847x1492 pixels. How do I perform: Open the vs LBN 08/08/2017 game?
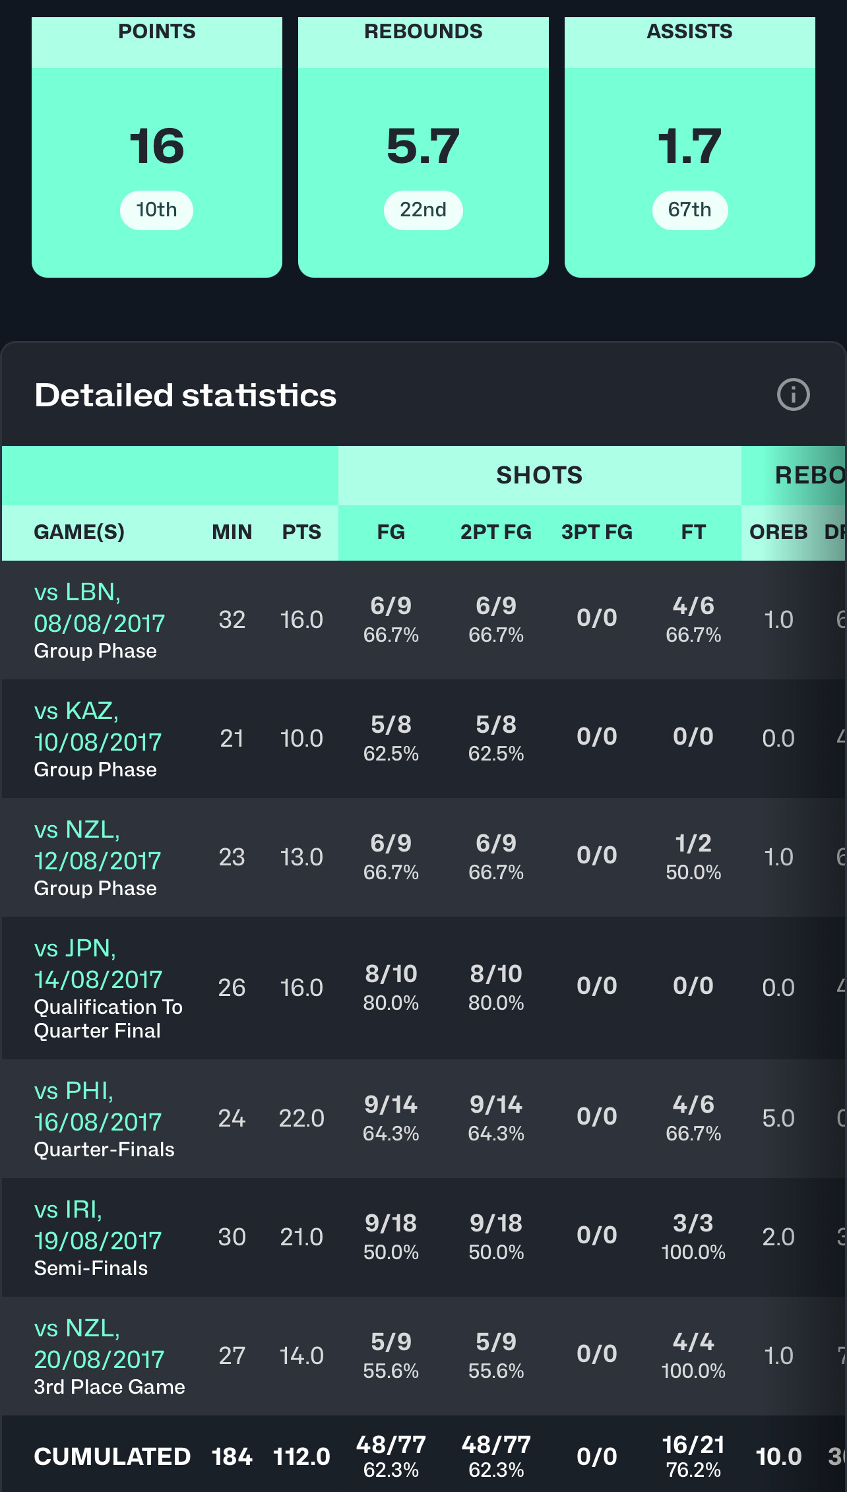click(99, 607)
